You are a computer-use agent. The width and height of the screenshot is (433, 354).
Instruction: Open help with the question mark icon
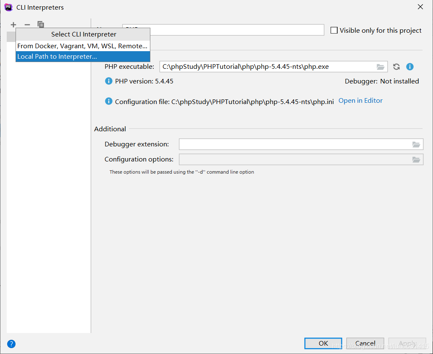tap(11, 344)
